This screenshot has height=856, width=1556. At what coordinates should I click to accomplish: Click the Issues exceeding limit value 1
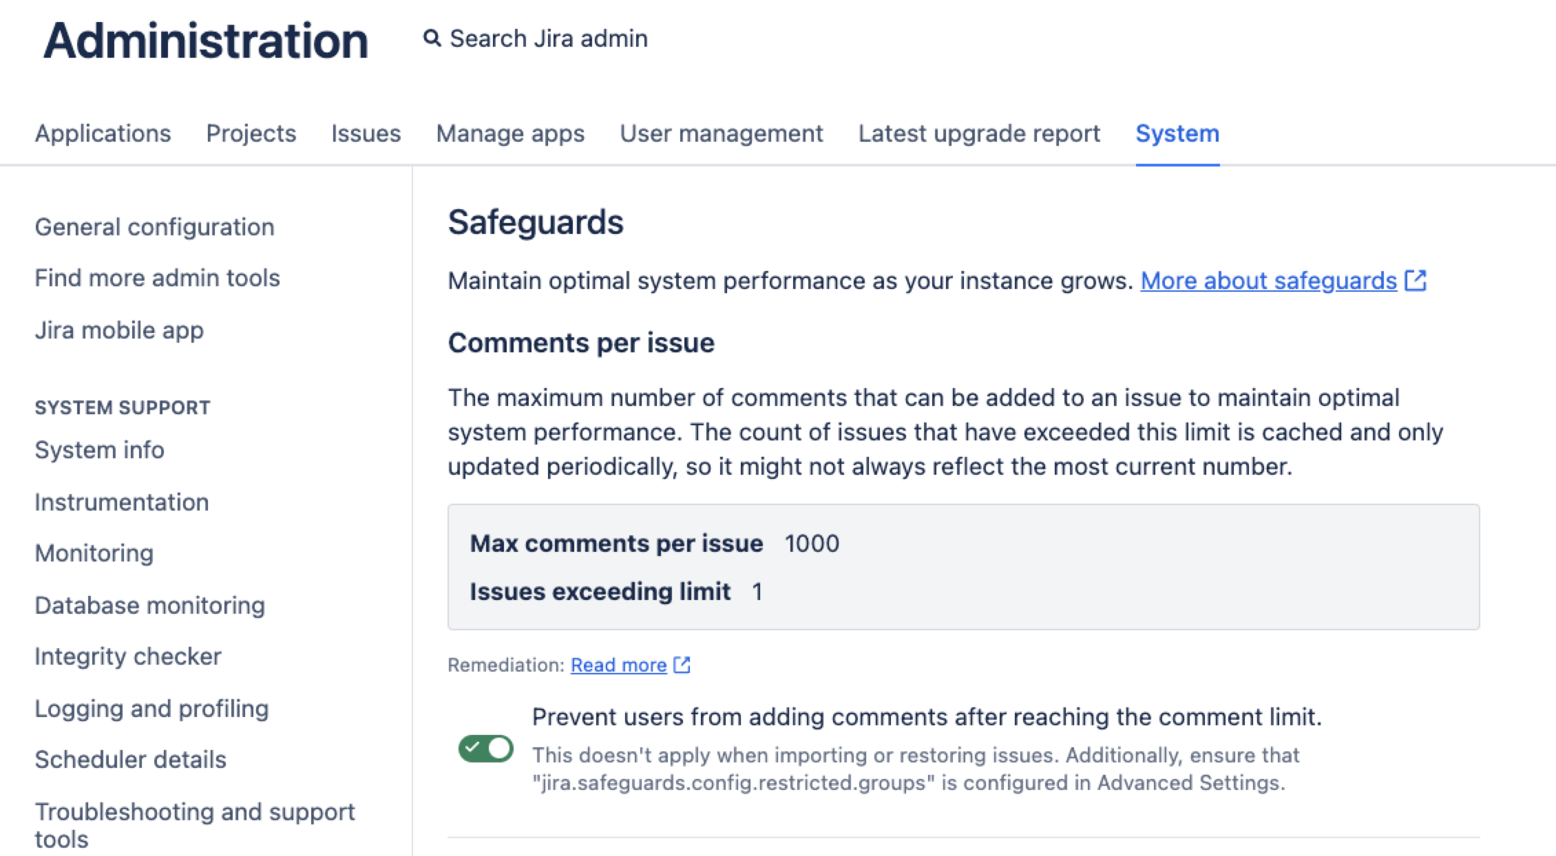[757, 592]
